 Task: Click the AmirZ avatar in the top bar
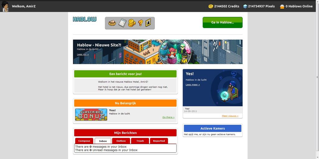click(x=5, y=6)
